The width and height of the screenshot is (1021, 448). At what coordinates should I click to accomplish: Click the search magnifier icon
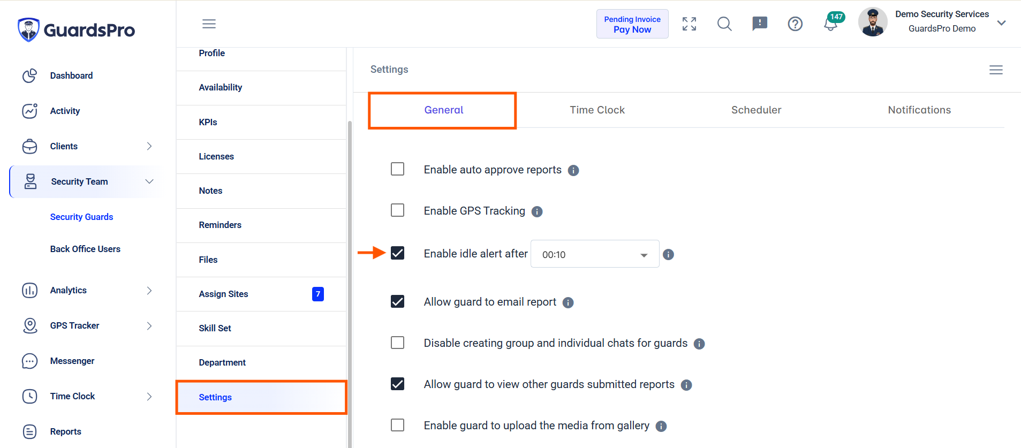click(x=724, y=24)
